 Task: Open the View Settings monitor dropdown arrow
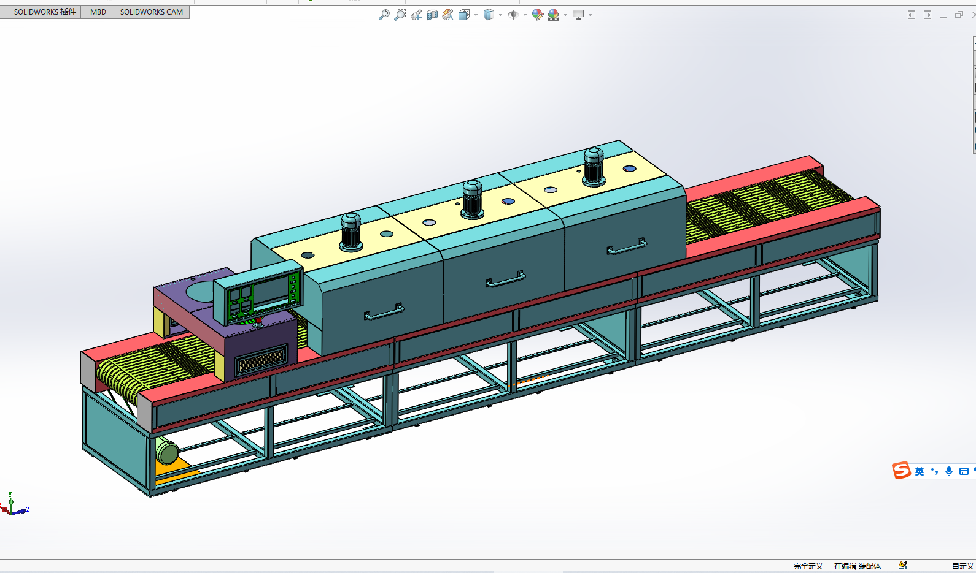(x=590, y=15)
